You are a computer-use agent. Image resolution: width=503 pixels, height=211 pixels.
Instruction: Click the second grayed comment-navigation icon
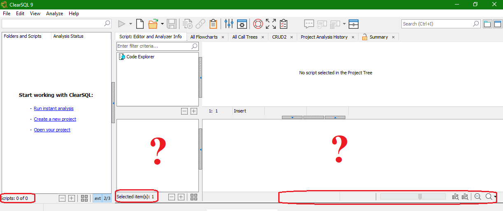[x=322, y=24]
